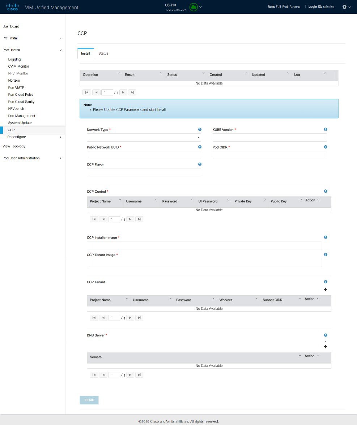
Task: Open NFVI Monitor sidebar item
Action: 18,73
